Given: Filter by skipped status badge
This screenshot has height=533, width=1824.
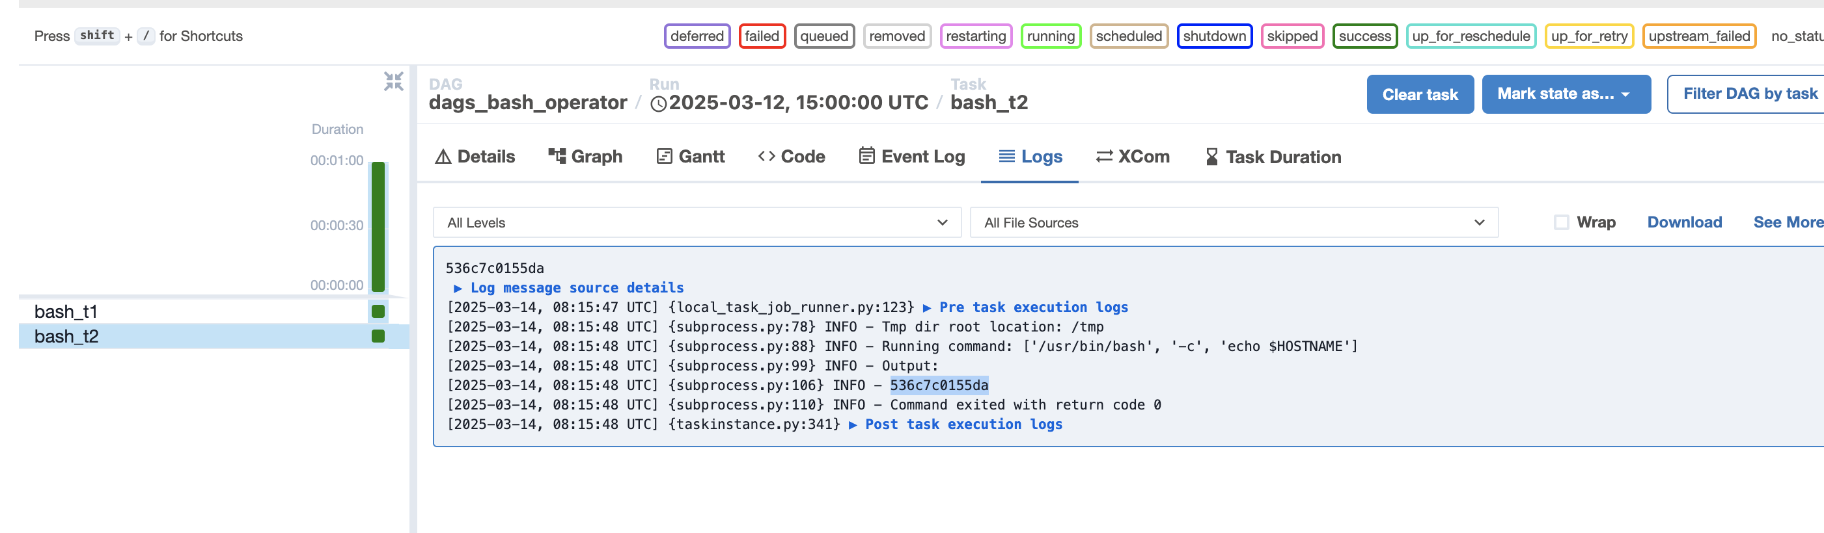Looking at the screenshot, I should pyautogui.click(x=1292, y=36).
